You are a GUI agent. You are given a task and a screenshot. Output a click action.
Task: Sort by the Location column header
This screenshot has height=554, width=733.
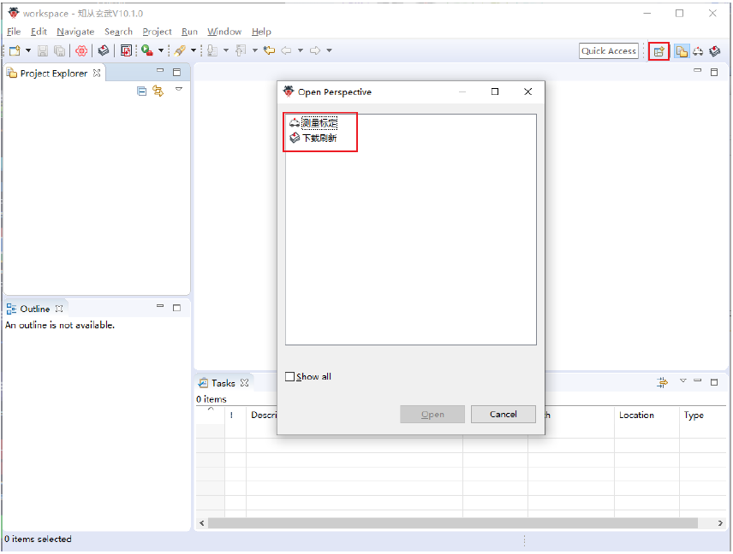(x=647, y=415)
